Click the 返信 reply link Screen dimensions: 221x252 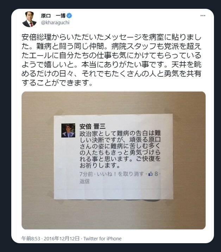coord(84,181)
